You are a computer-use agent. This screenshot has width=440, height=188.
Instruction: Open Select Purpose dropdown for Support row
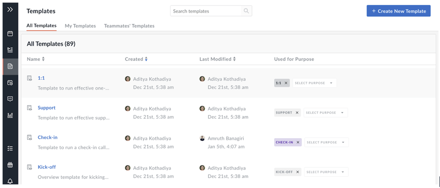[326, 113]
